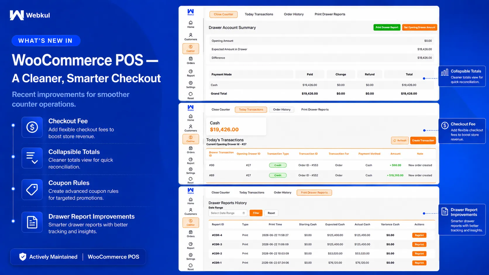Screen dimensions: 489x275
Task: Click the green Print Drawer Report button
Action: pyautogui.click(x=387, y=27)
